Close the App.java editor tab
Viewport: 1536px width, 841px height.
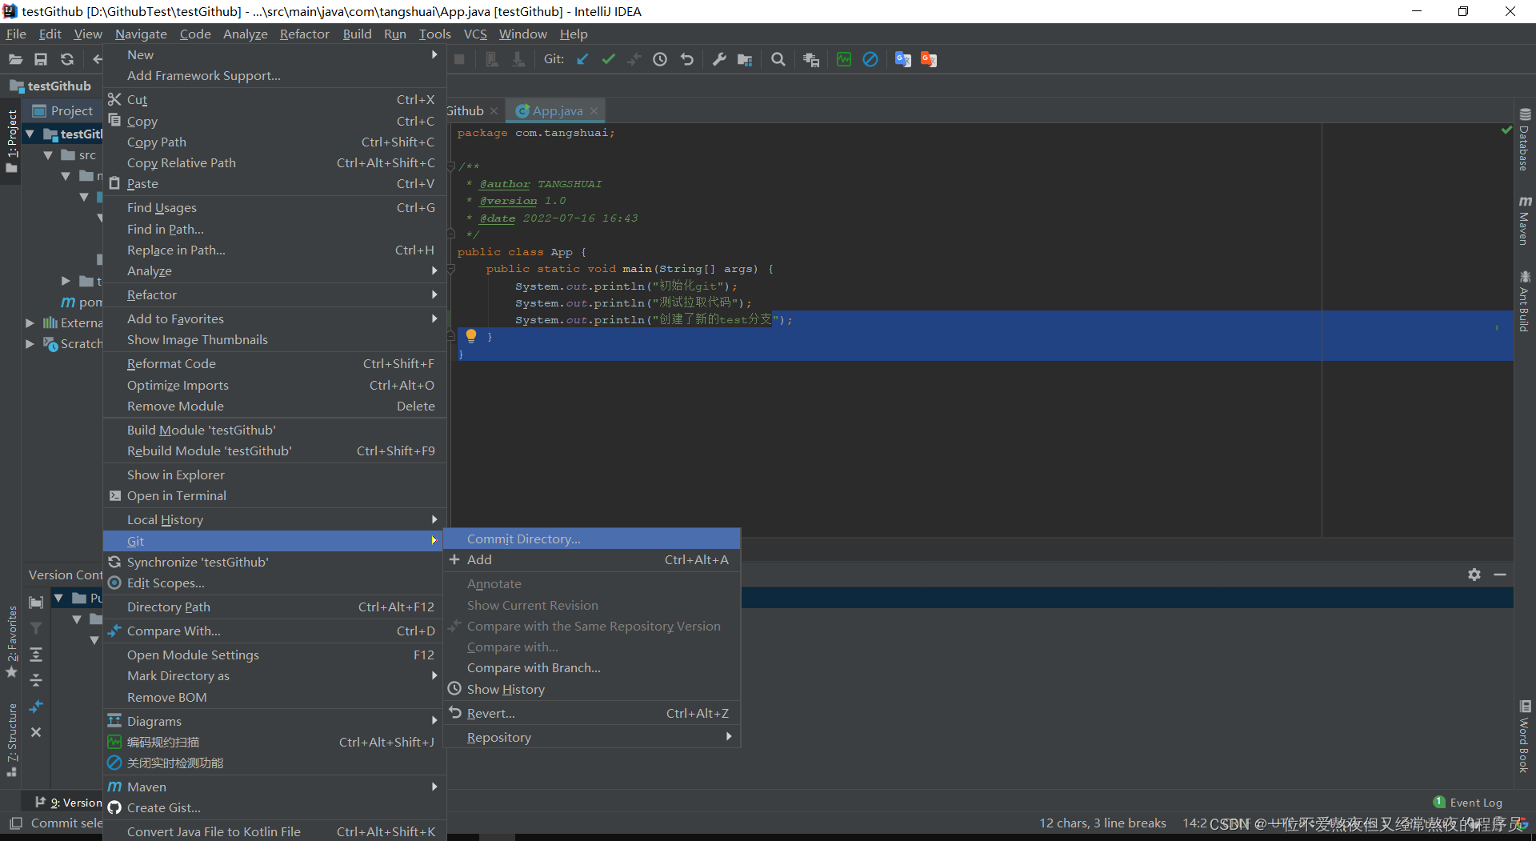[x=594, y=111]
